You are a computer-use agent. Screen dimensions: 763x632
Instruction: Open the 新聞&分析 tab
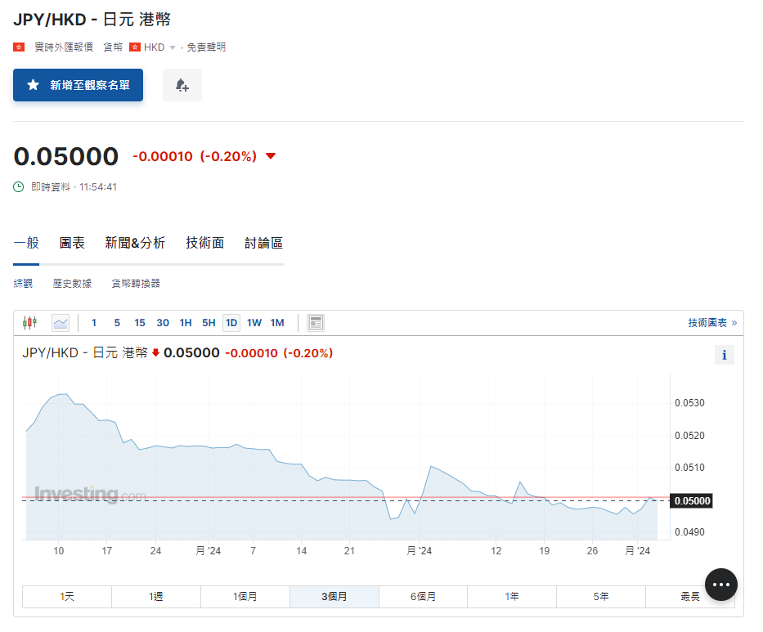135,243
